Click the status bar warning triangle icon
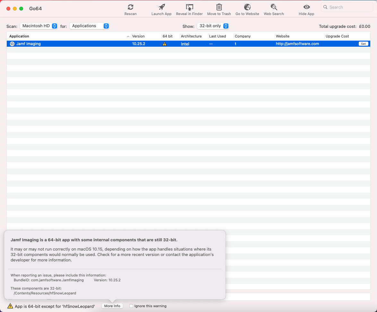The width and height of the screenshot is (377, 312). tap(10, 306)
